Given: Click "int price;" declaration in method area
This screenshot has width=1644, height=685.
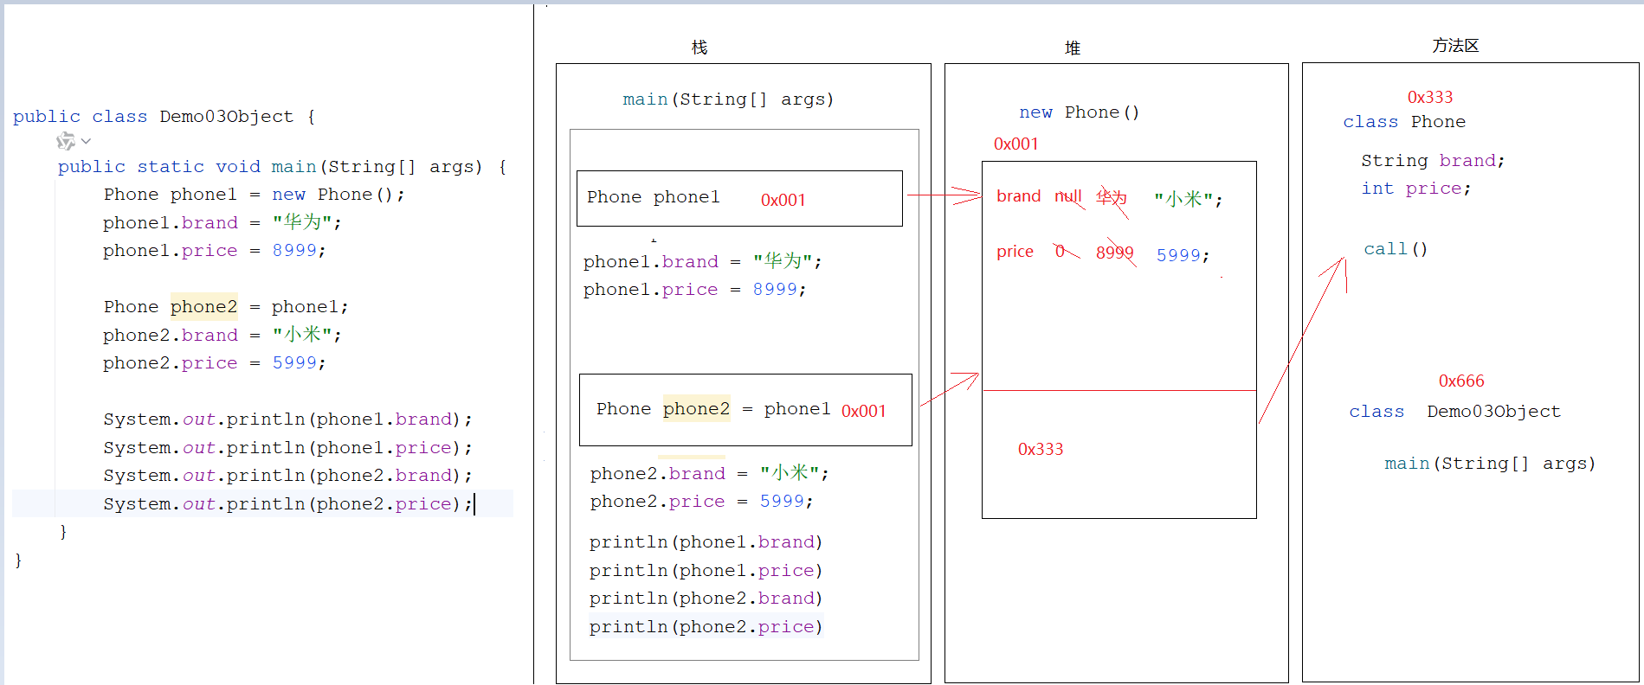Looking at the screenshot, I should coord(1415,189).
